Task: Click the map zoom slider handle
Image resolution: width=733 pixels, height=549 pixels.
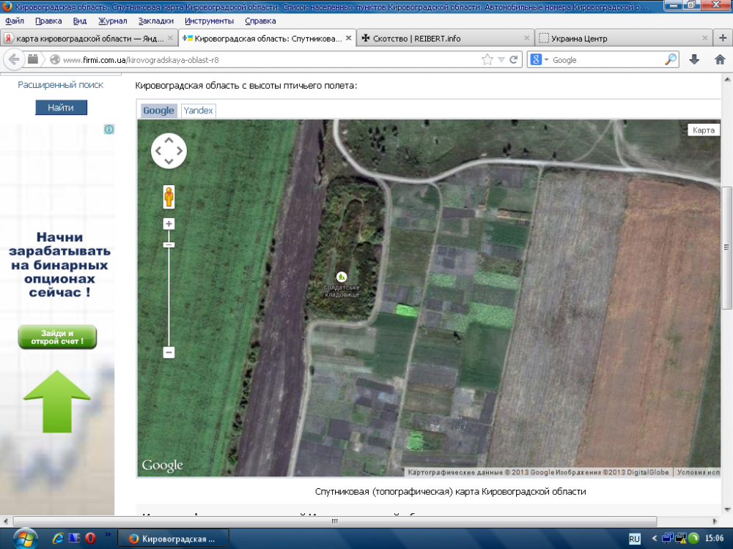Action: coord(169,244)
